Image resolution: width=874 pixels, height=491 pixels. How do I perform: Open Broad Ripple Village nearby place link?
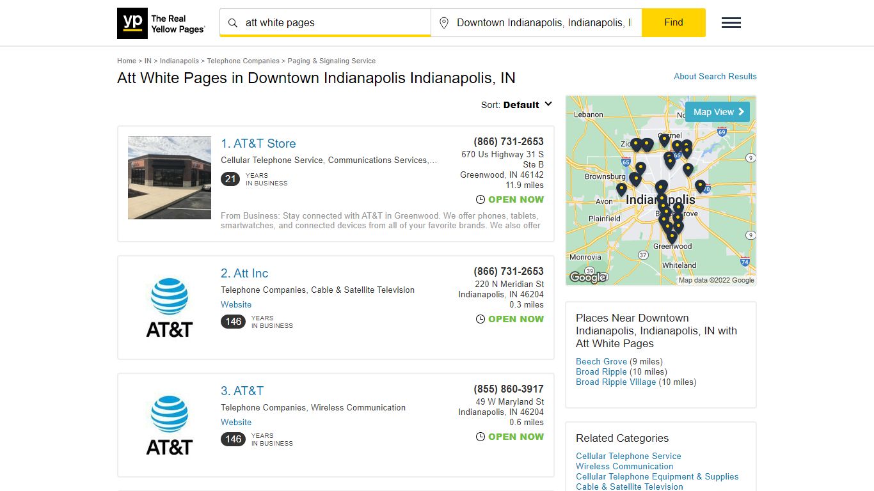[616, 382]
